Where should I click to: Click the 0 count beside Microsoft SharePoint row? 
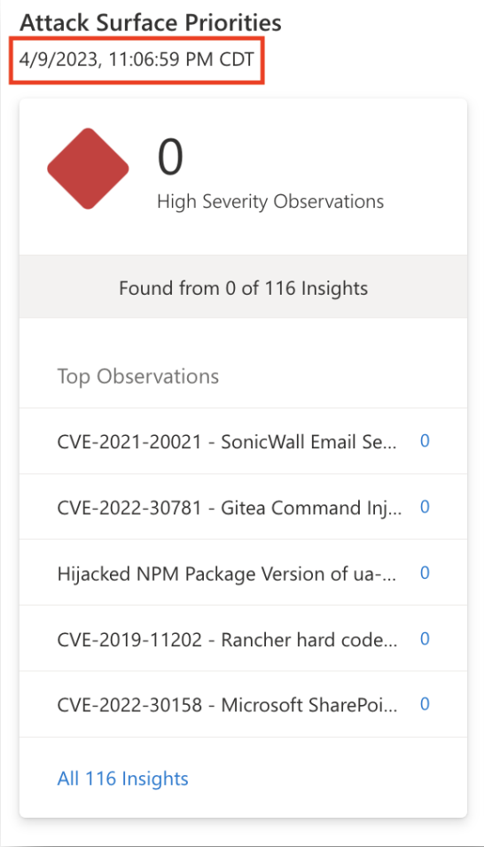425,704
